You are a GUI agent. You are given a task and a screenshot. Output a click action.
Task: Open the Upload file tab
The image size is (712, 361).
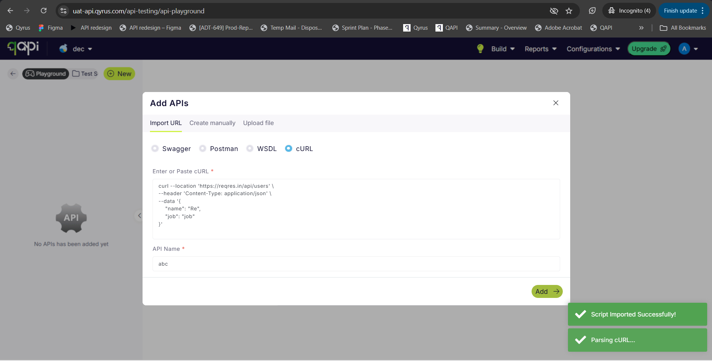click(258, 123)
